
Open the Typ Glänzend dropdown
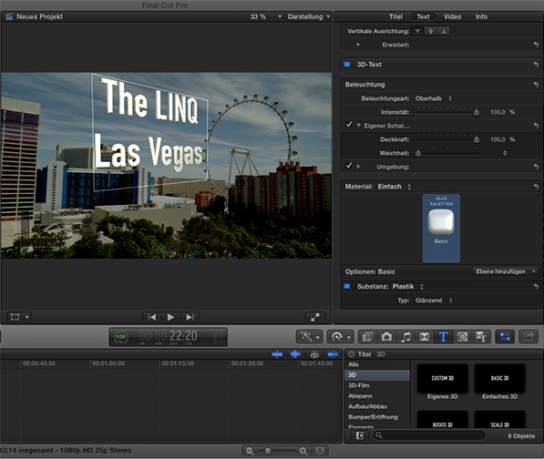(x=434, y=301)
